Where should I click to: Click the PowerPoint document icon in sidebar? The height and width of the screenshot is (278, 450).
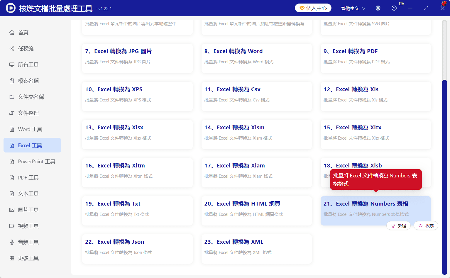point(12,162)
